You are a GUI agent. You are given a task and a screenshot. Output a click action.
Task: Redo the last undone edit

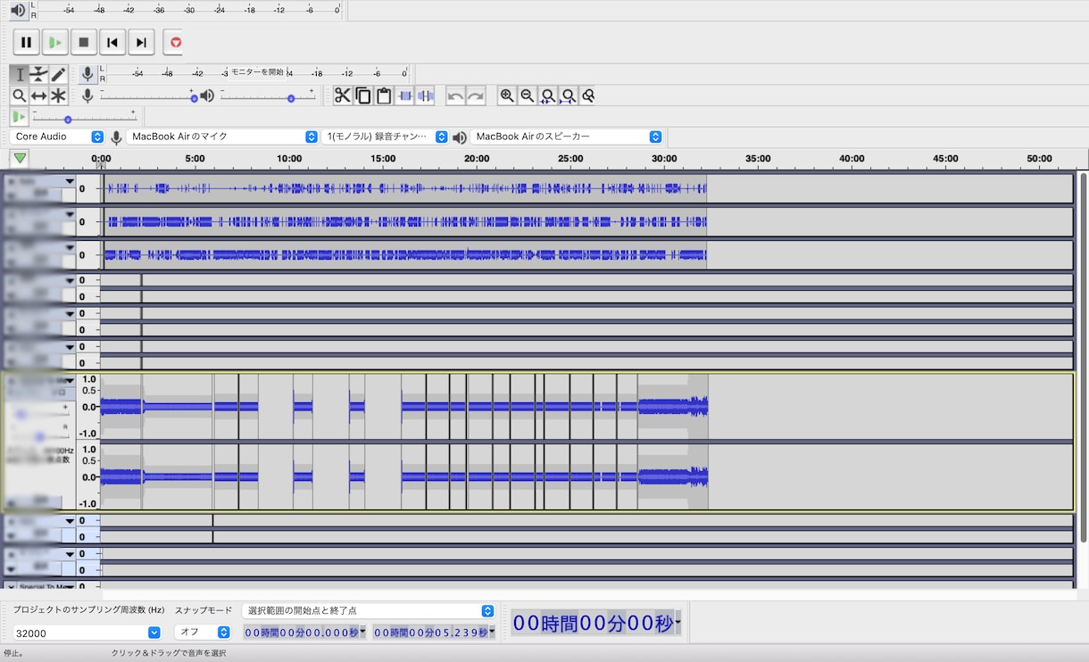click(476, 95)
